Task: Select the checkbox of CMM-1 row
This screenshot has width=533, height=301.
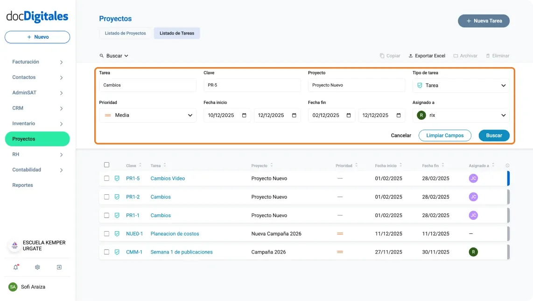Action: coord(106,252)
